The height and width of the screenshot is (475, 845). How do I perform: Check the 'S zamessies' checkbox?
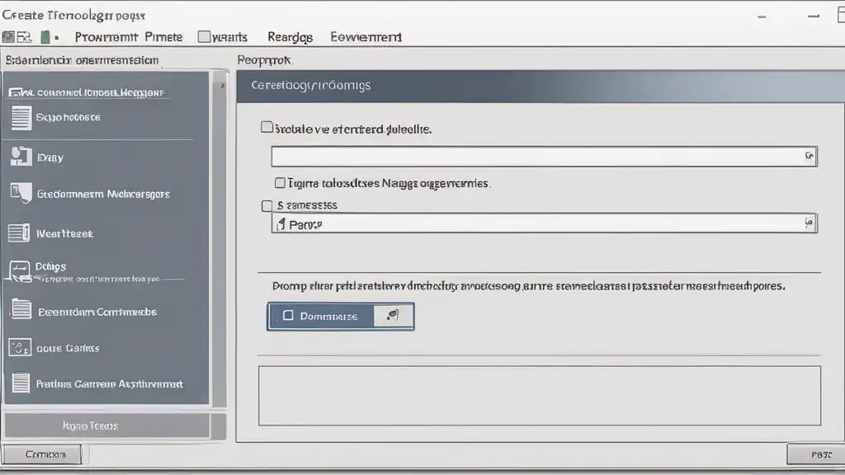267,205
